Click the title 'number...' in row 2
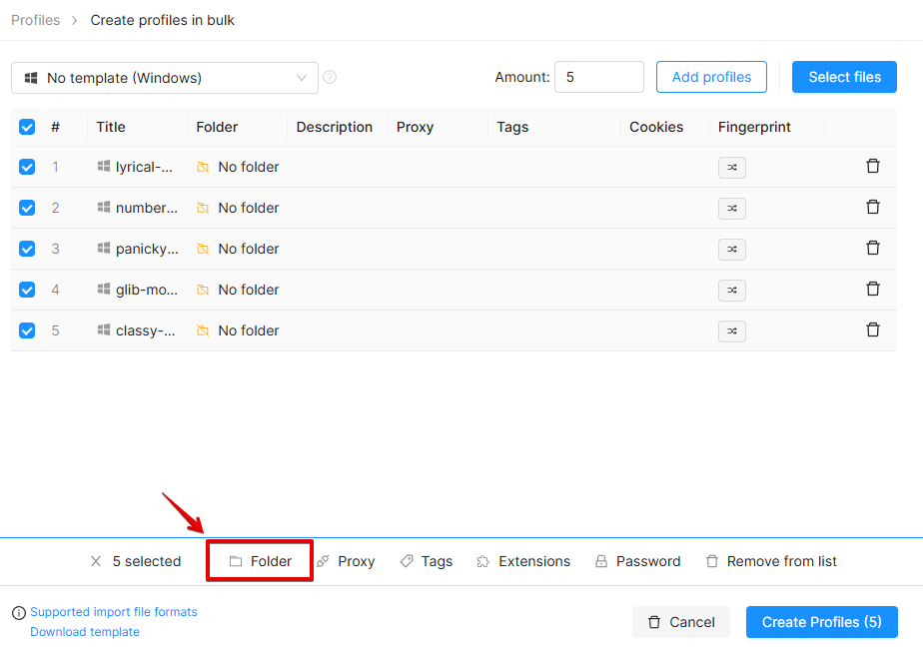Viewport: 923px width, 653px height. tap(147, 208)
